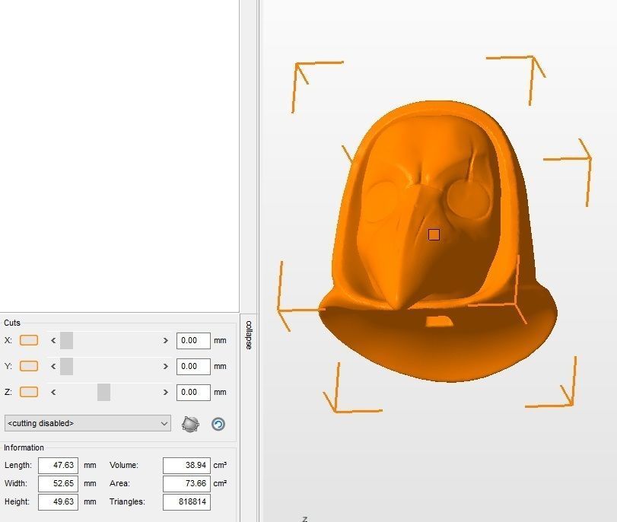
Task: Click the Z cut slider handle
Action: click(104, 393)
